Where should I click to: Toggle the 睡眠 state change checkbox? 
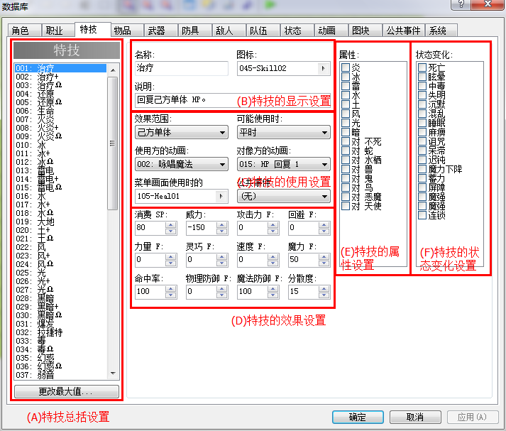click(422, 123)
